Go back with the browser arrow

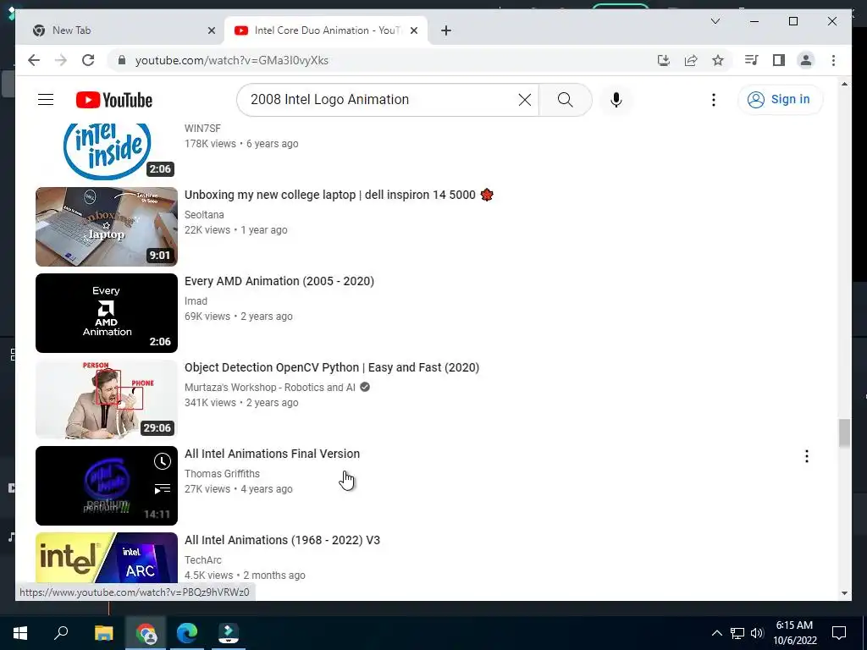[34, 60]
